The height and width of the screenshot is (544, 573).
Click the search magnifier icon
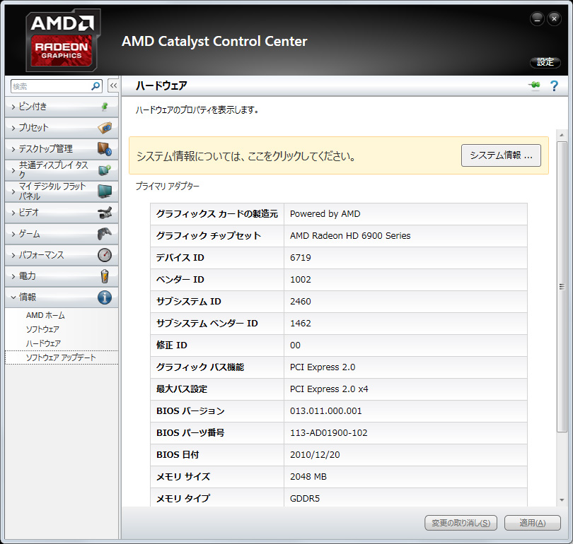click(95, 86)
